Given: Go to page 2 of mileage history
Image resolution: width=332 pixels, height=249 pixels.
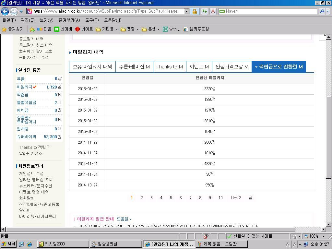Looking at the screenshot, I should coord(142,198).
